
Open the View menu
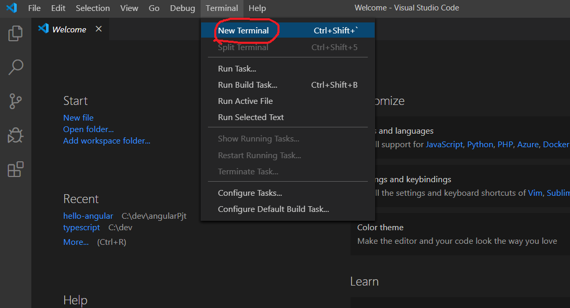click(x=129, y=8)
